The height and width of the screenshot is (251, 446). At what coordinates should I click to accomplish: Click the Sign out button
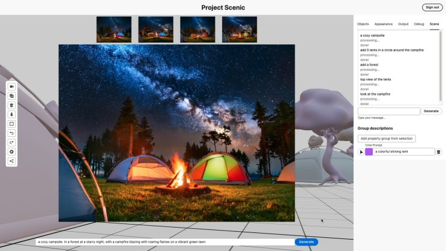pos(432,7)
